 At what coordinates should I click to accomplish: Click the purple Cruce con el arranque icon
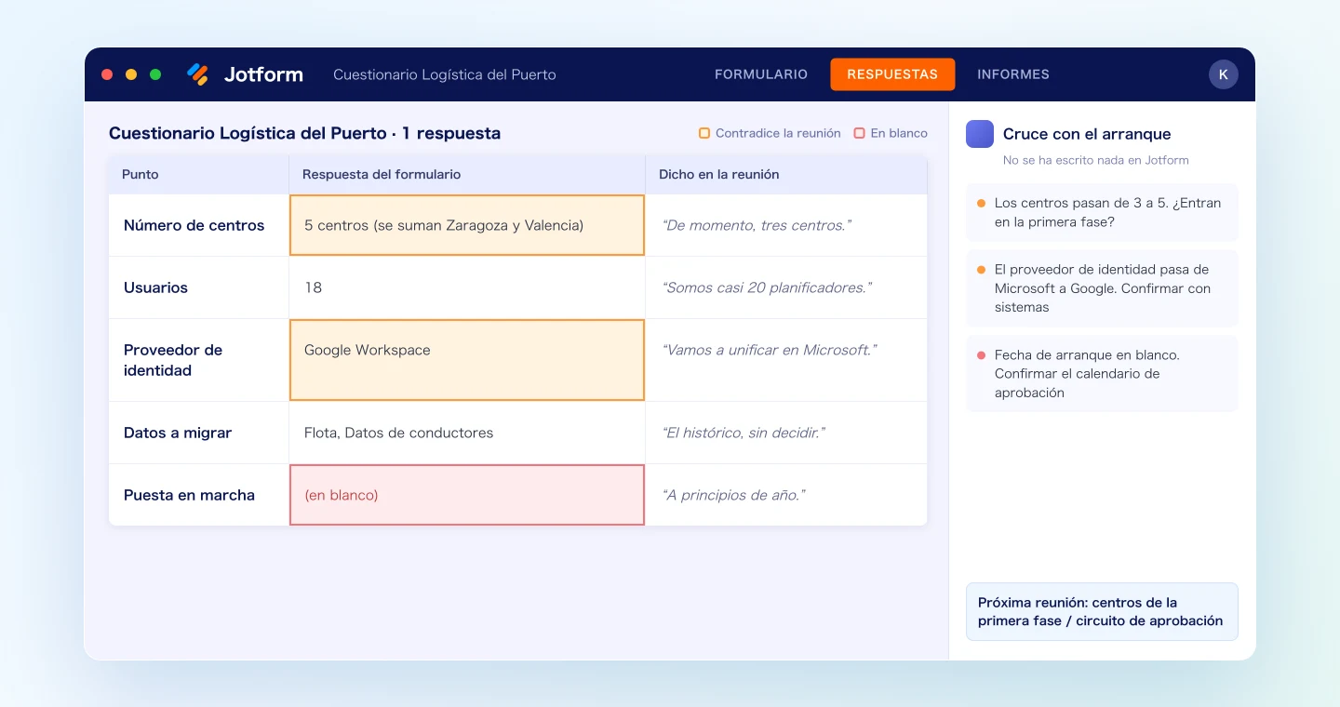click(x=980, y=134)
